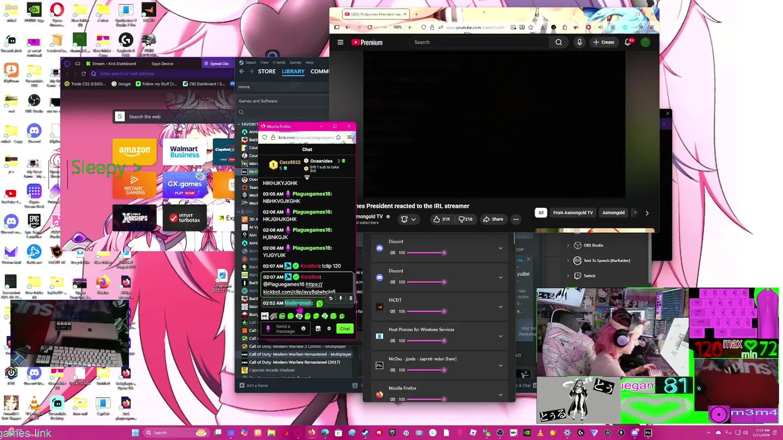This screenshot has height=440, width=783.
Task: Open the YouTube account avatar menu
Action: pyautogui.click(x=645, y=42)
